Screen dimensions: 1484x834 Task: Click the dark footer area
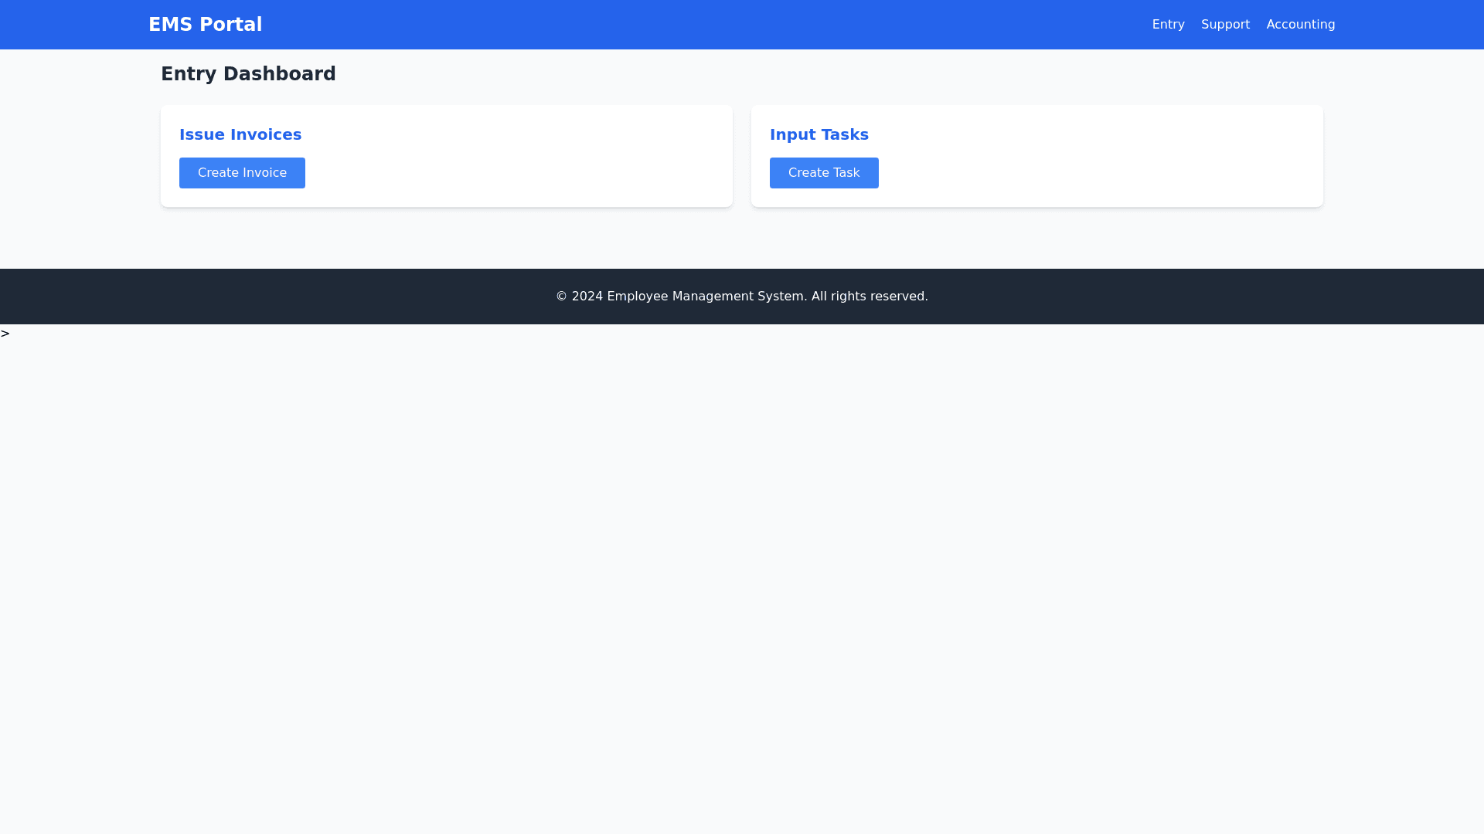click(309, 296)
